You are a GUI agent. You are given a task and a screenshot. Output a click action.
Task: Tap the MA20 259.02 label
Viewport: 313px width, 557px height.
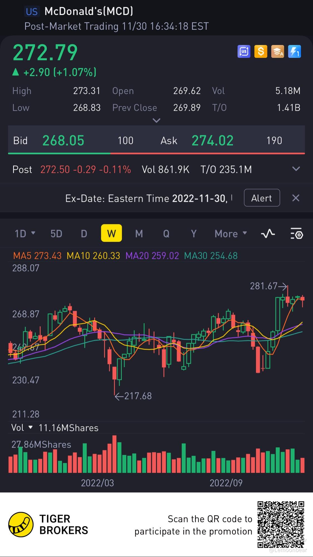[x=152, y=256]
